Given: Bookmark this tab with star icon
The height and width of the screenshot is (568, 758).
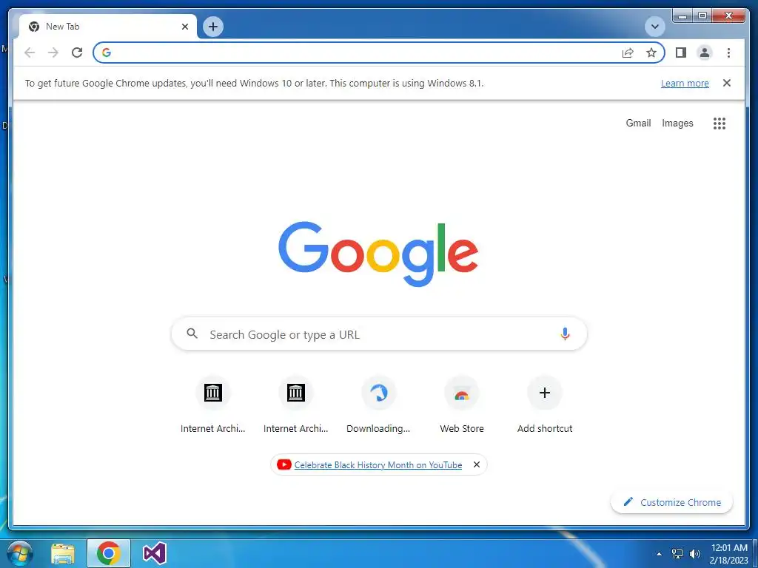Looking at the screenshot, I should coord(651,53).
